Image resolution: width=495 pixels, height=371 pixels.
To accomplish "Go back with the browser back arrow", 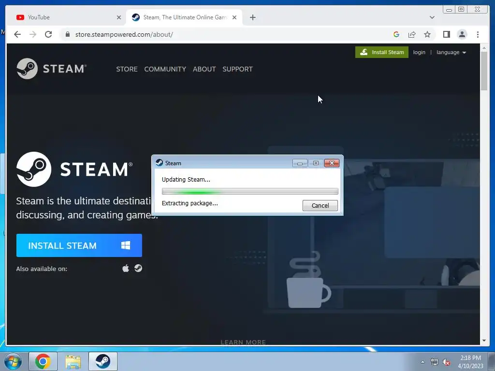I will (x=17, y=34).
